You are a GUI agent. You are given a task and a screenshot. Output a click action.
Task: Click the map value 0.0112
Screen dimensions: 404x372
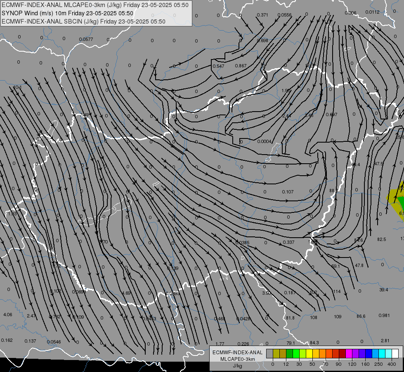[372, 12]
